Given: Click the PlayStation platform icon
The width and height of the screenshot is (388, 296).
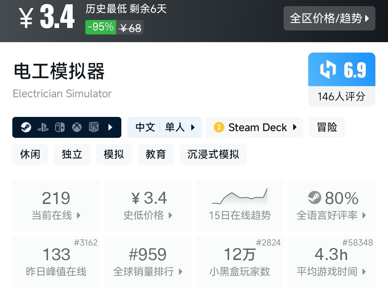Looking at the screenshot, I should (43, 127).
